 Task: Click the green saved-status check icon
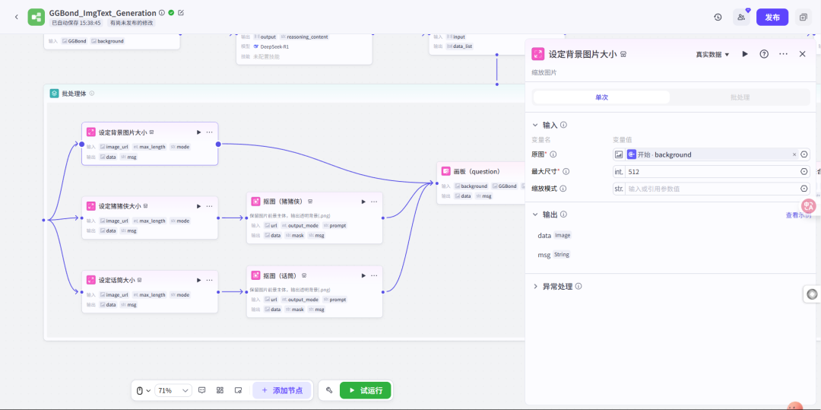pos(171,13)
